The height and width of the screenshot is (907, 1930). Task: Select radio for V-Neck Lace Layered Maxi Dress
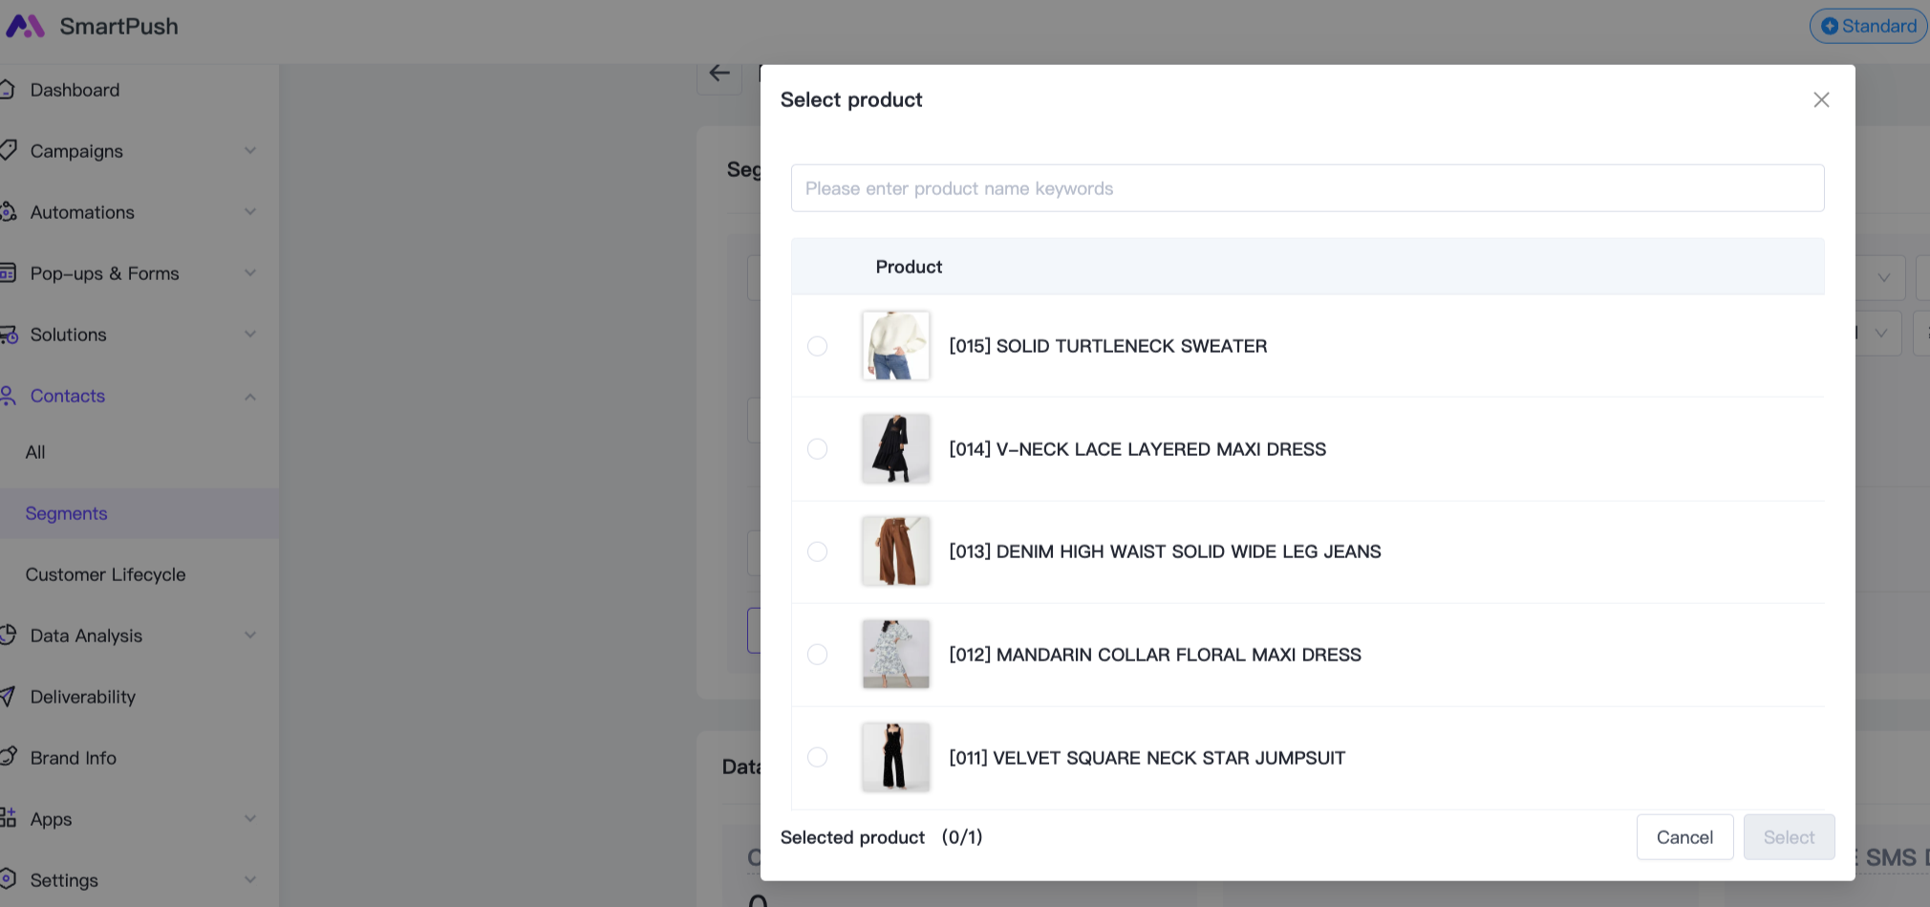817,449
